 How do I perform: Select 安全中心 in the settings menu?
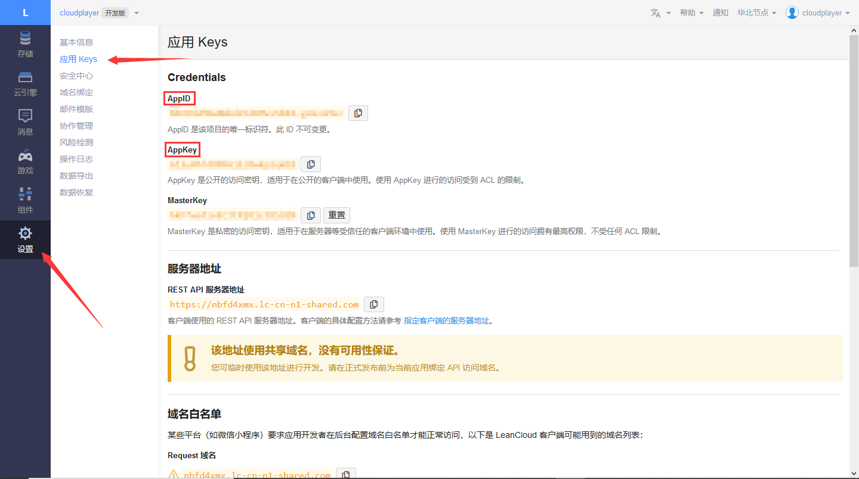76,76
